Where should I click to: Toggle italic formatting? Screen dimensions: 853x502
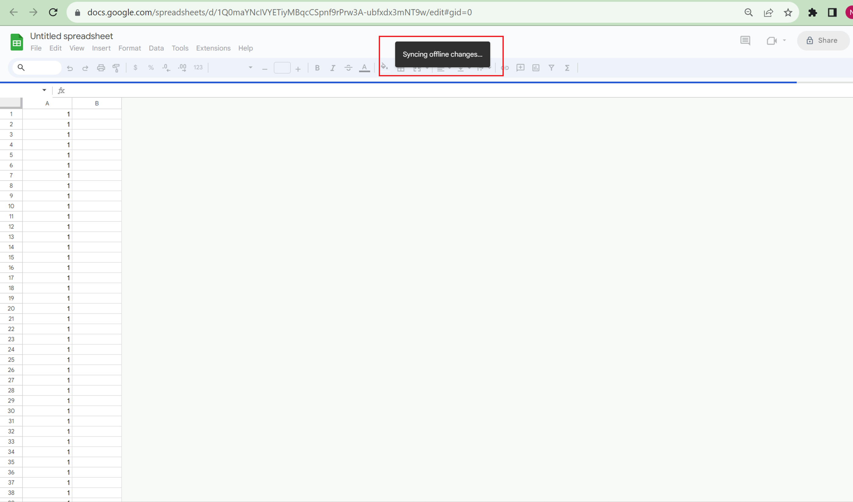click(x=333, y=68)
